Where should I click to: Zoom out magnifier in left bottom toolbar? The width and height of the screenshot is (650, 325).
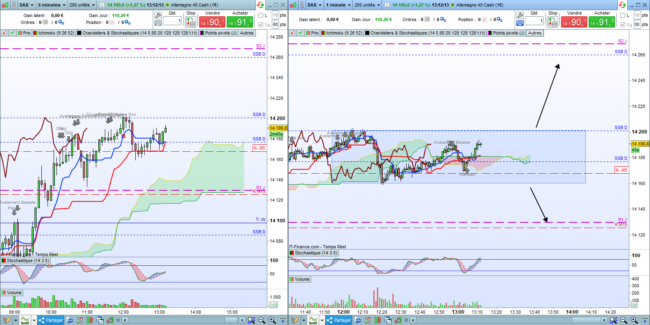pyautogui.click(x=262, y=320)
